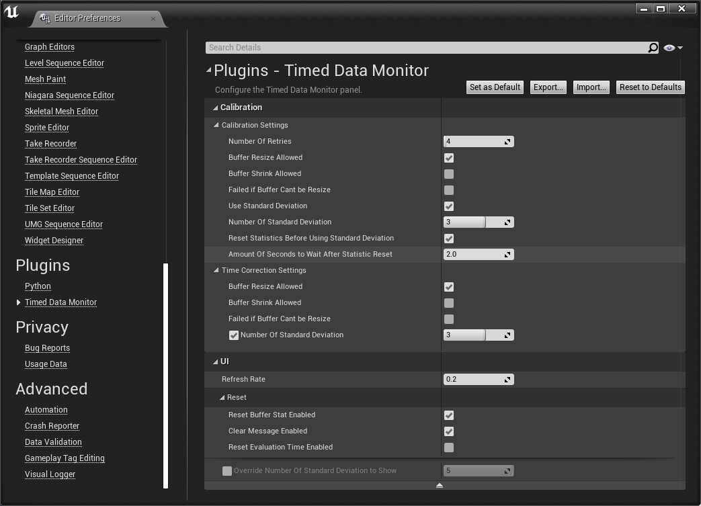Enable Override Number Of Standard Deviation to Show
Image resolution: width=701 pixels, height=506 pixels.
pyautogui.click(x=227, y=471)
